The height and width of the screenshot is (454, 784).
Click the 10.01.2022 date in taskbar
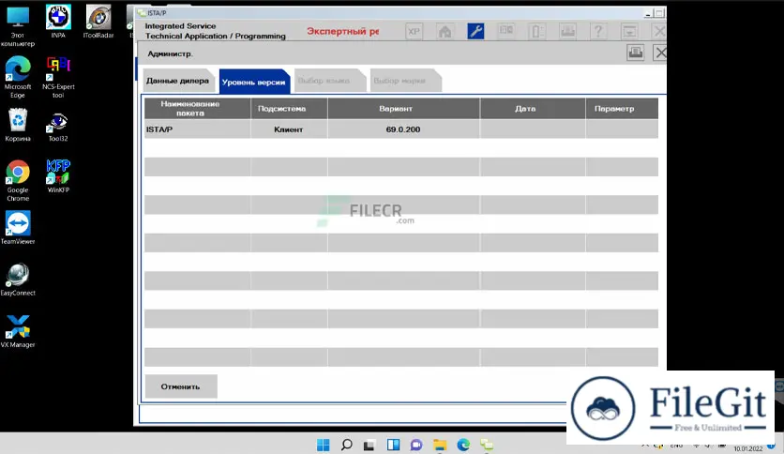[x=748, y=448]
